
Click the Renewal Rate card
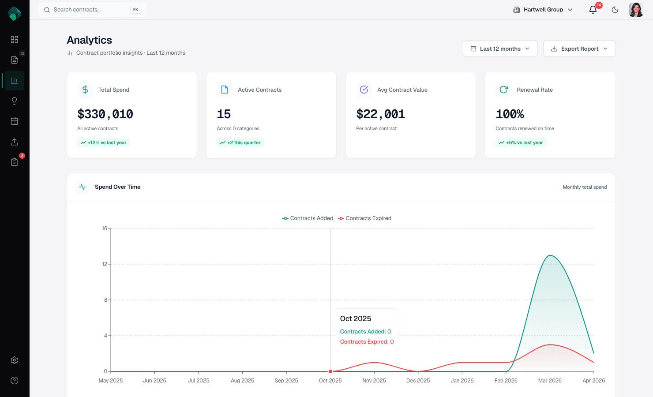pos(550,115)
